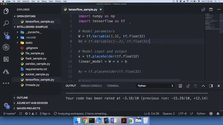Expand the __pycache__ folder
The height and width of the screenshot is (125, 223).
pos(33,32)
